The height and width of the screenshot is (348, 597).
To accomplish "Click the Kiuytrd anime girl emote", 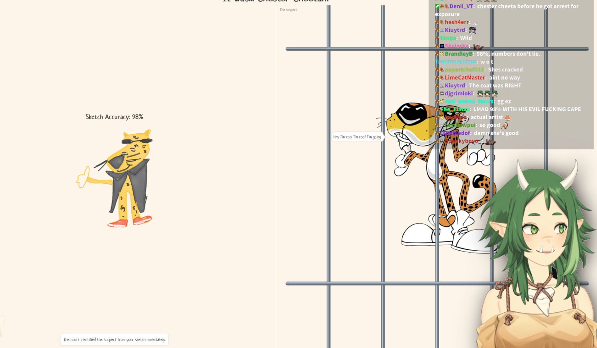I will pos(472,30).
